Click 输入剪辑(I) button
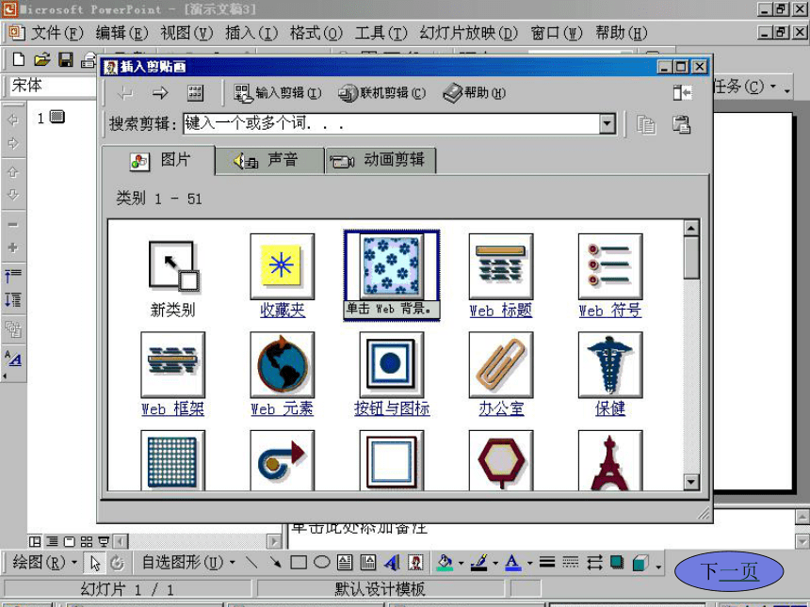The image size is (810, 607). tap(278, 93)
